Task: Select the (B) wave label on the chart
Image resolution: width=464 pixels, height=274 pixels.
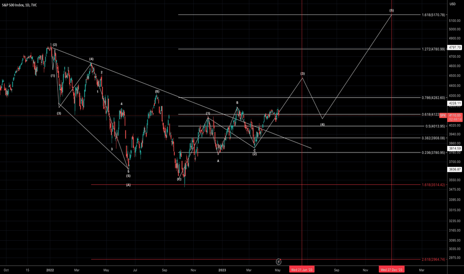Action: click(157, 92)
